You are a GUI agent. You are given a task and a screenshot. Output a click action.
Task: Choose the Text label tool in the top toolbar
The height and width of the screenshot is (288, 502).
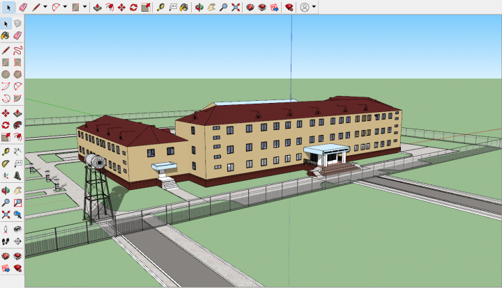[173, 8]
